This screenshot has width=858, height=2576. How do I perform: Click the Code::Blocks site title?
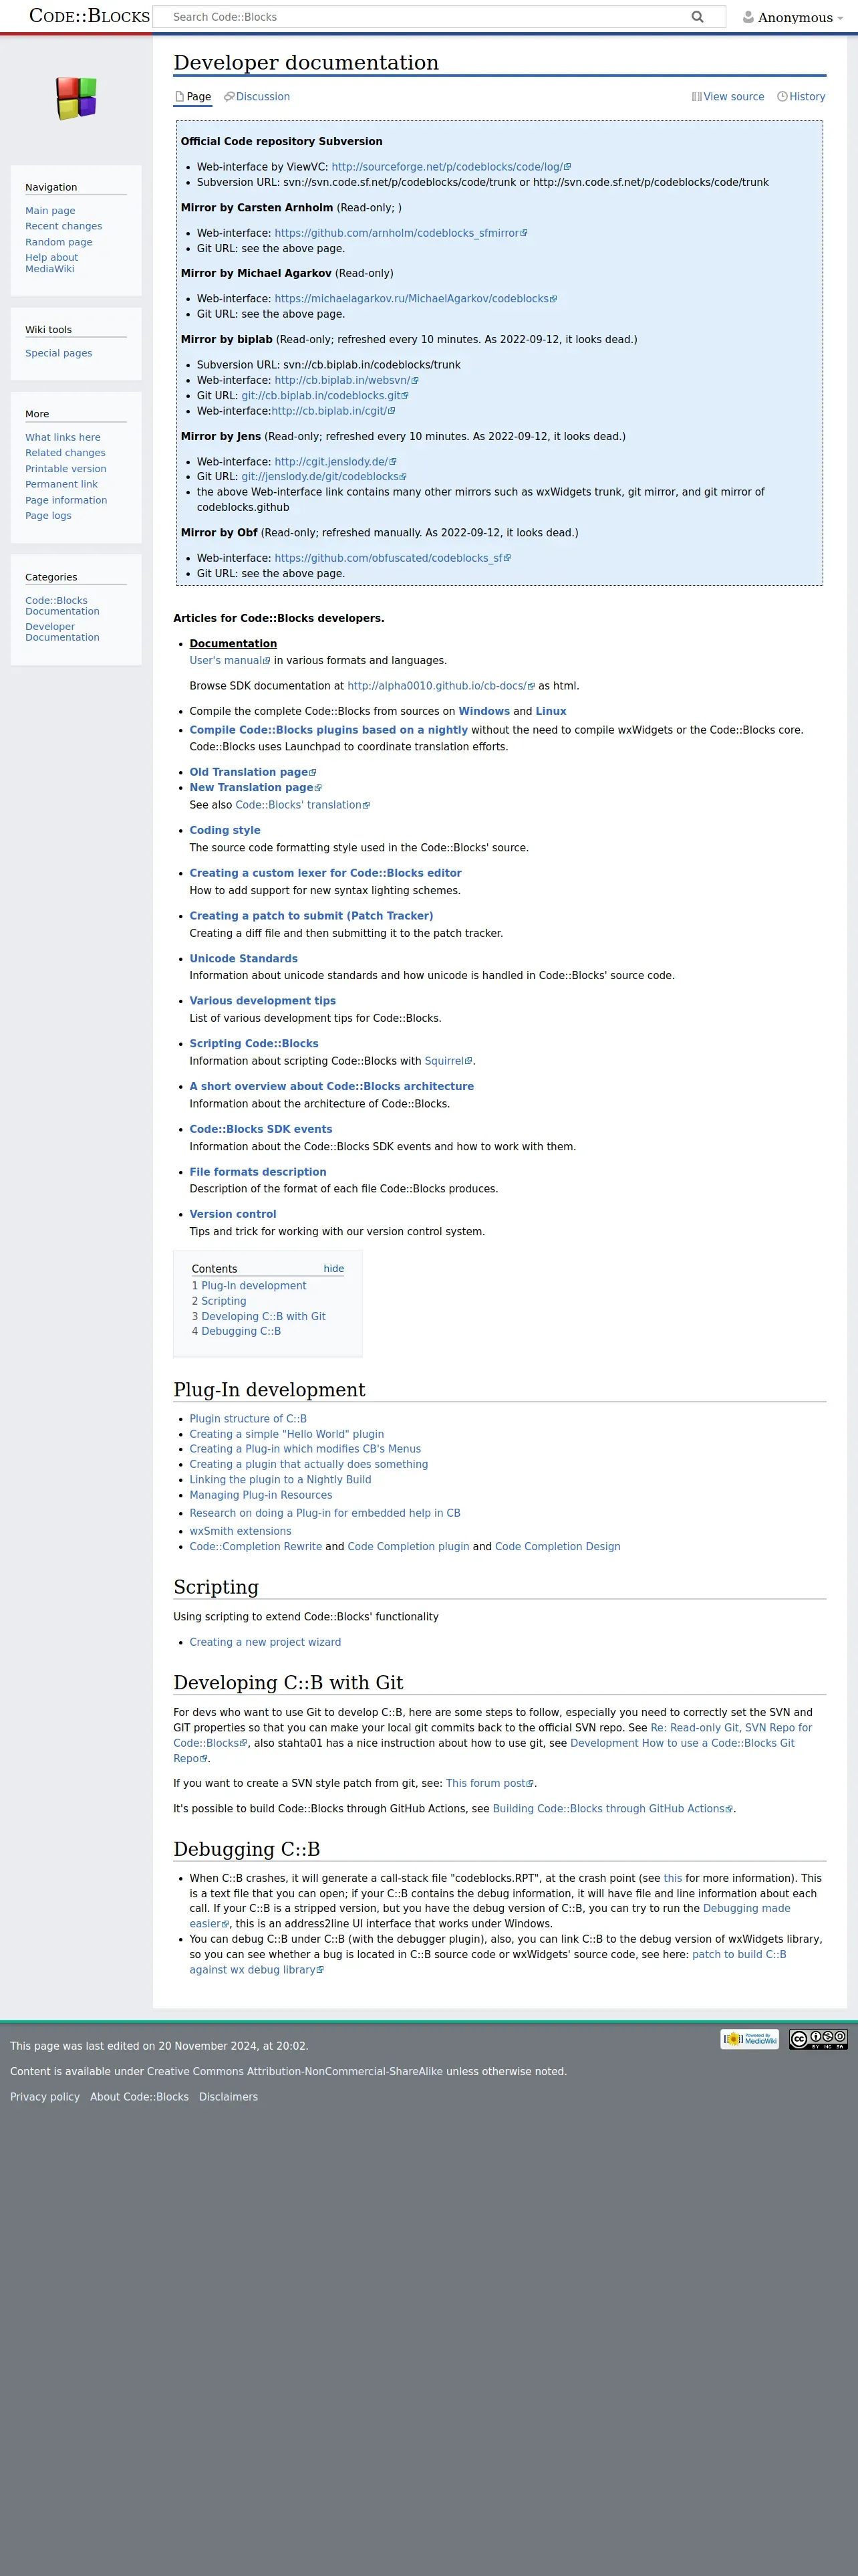pos(89,16)
